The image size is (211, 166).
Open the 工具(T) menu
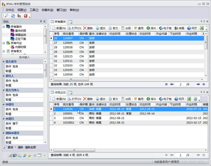[x=34, y=10]
